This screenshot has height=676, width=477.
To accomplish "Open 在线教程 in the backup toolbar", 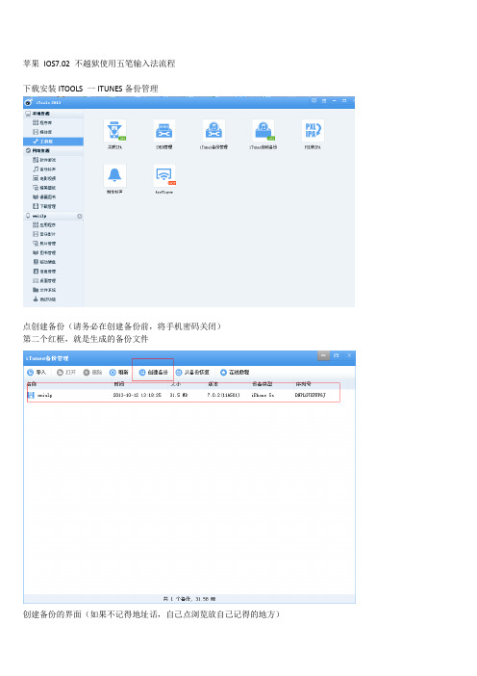I will [235, 372].
